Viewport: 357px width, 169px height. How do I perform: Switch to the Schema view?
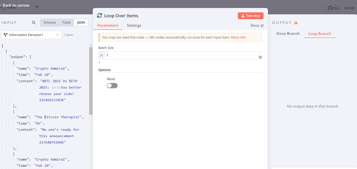(x=49, y=22)
